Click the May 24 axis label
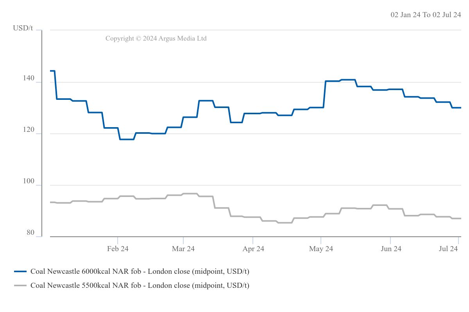469x312 pixels. point(321,249)
